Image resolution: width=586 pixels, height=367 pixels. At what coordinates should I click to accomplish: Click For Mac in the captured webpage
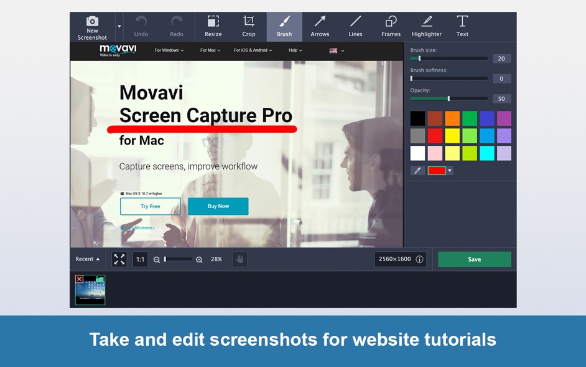(x=210, y=50)
